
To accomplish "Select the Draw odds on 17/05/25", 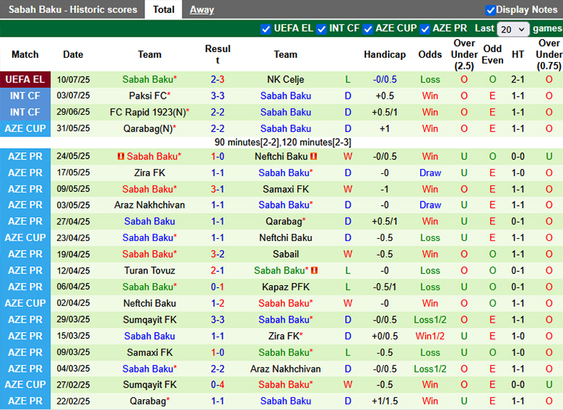I will [x=429, y=173].
